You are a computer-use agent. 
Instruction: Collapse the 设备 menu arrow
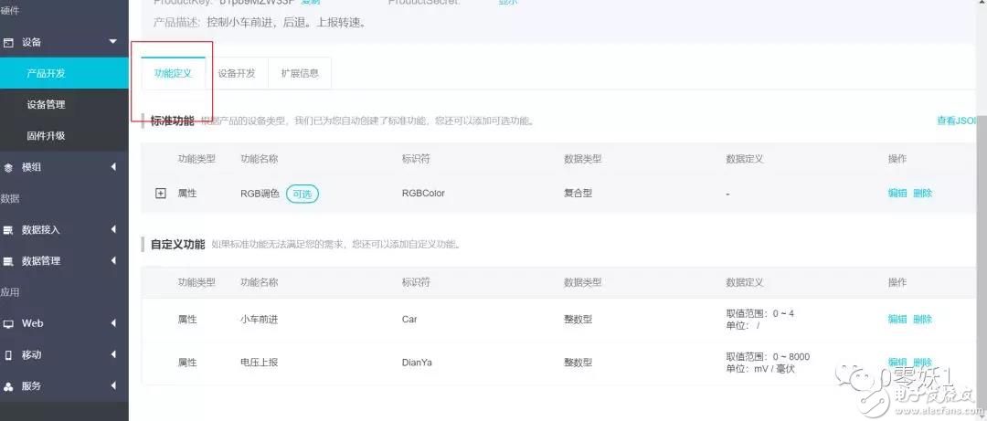coord(113,41)
